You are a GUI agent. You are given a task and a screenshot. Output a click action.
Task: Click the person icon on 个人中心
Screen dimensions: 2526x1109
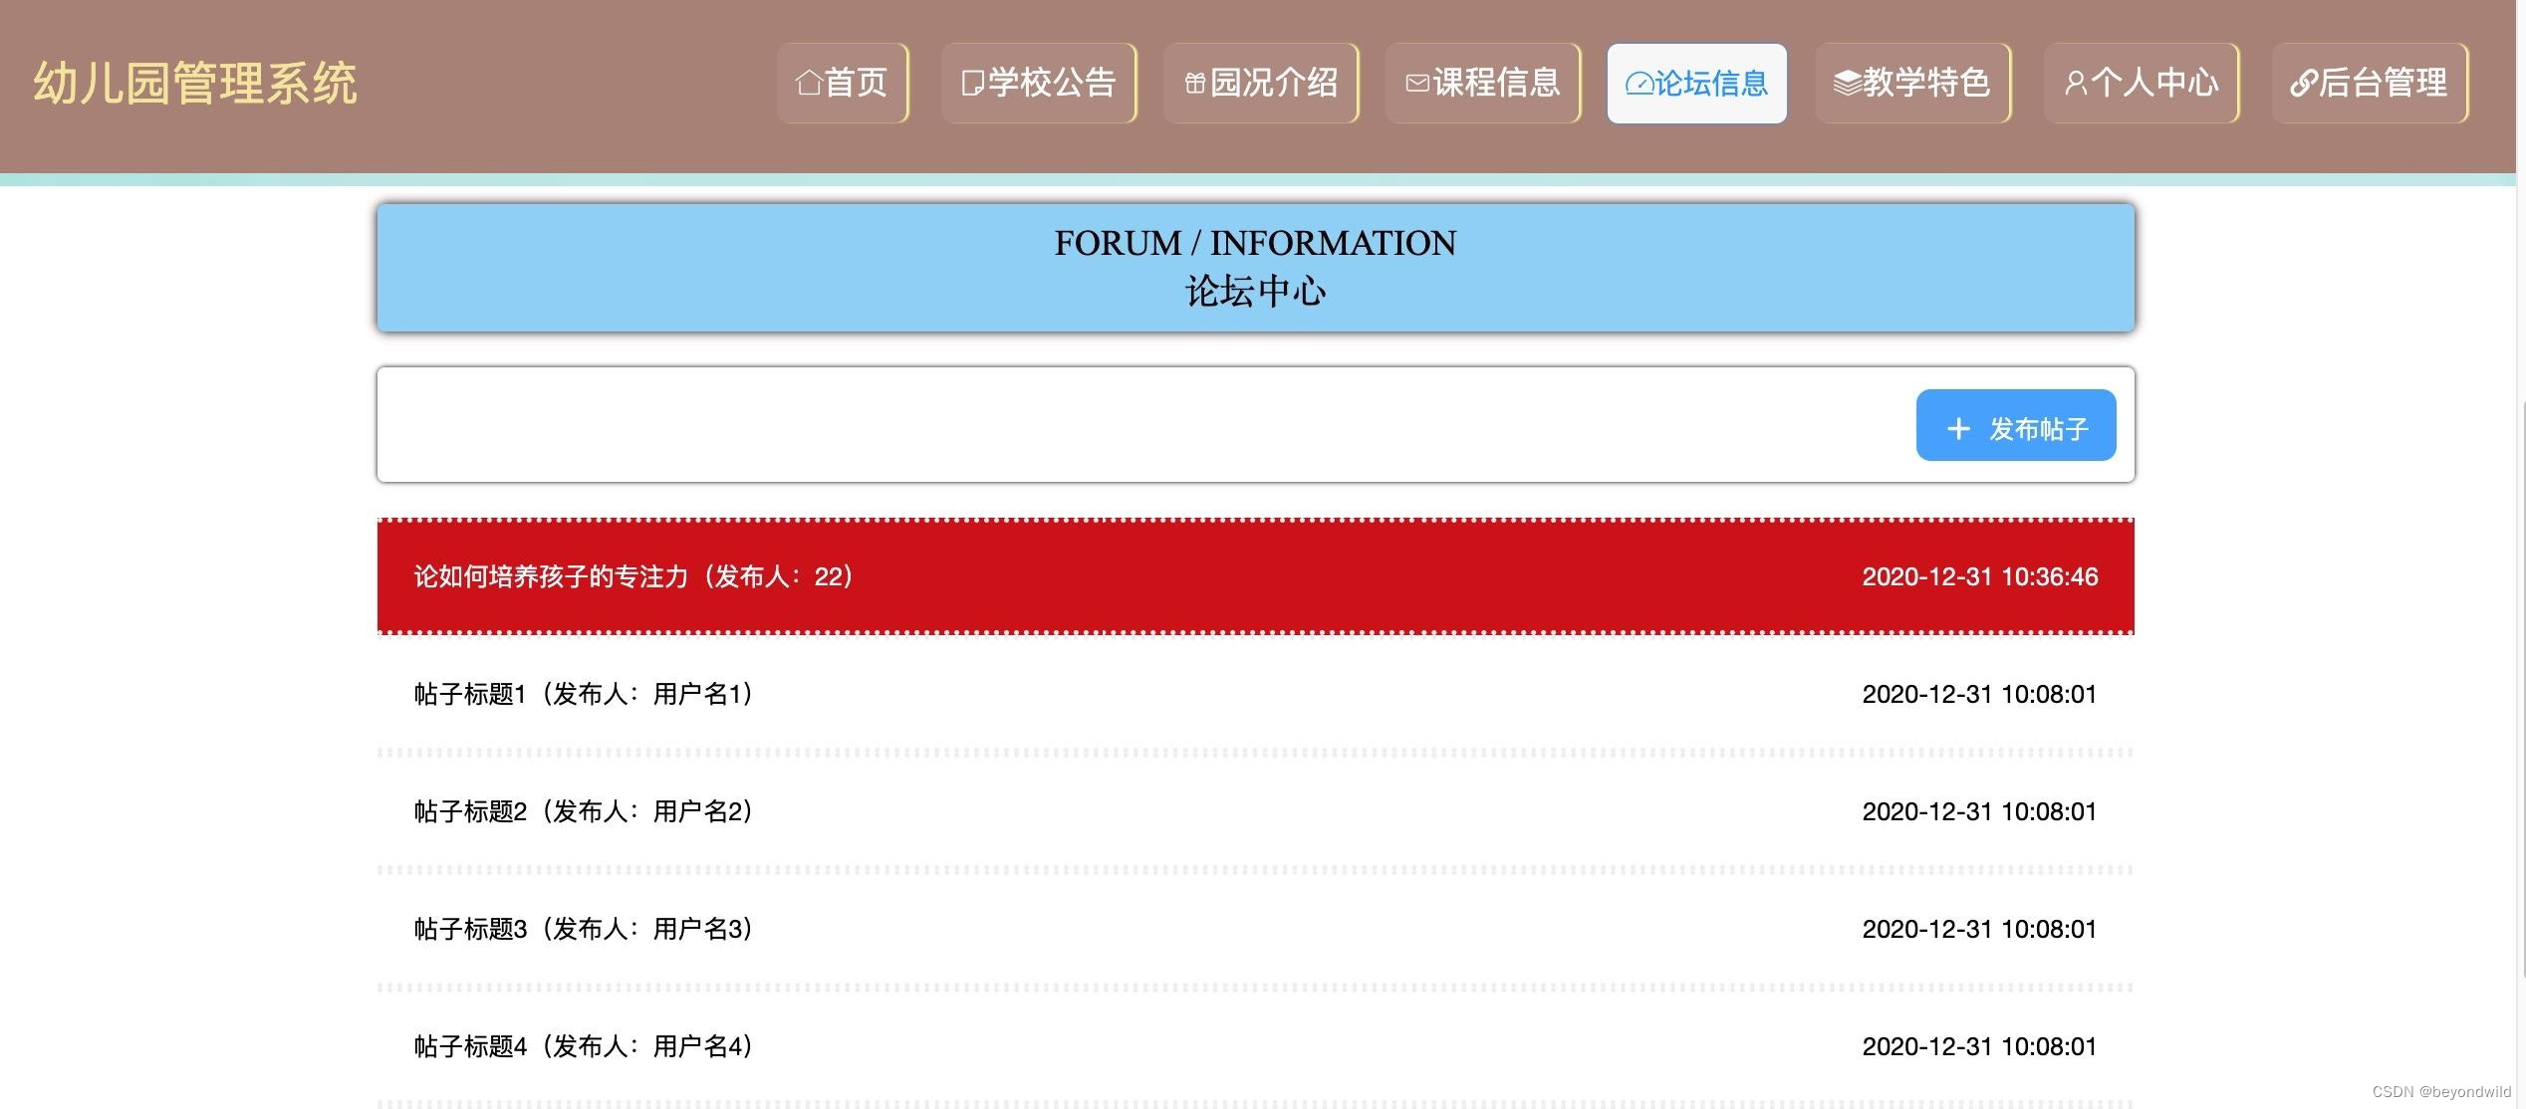tap(2076, 84)
